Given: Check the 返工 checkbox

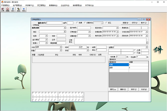Looking at the screenshot, I should click(106, 23).
